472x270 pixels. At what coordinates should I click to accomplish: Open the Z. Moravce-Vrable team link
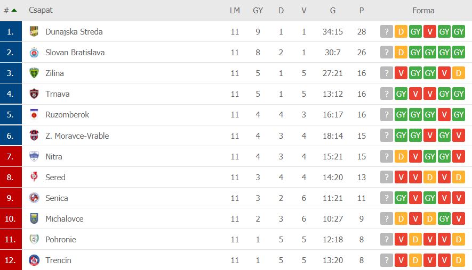tap(77, 136)
